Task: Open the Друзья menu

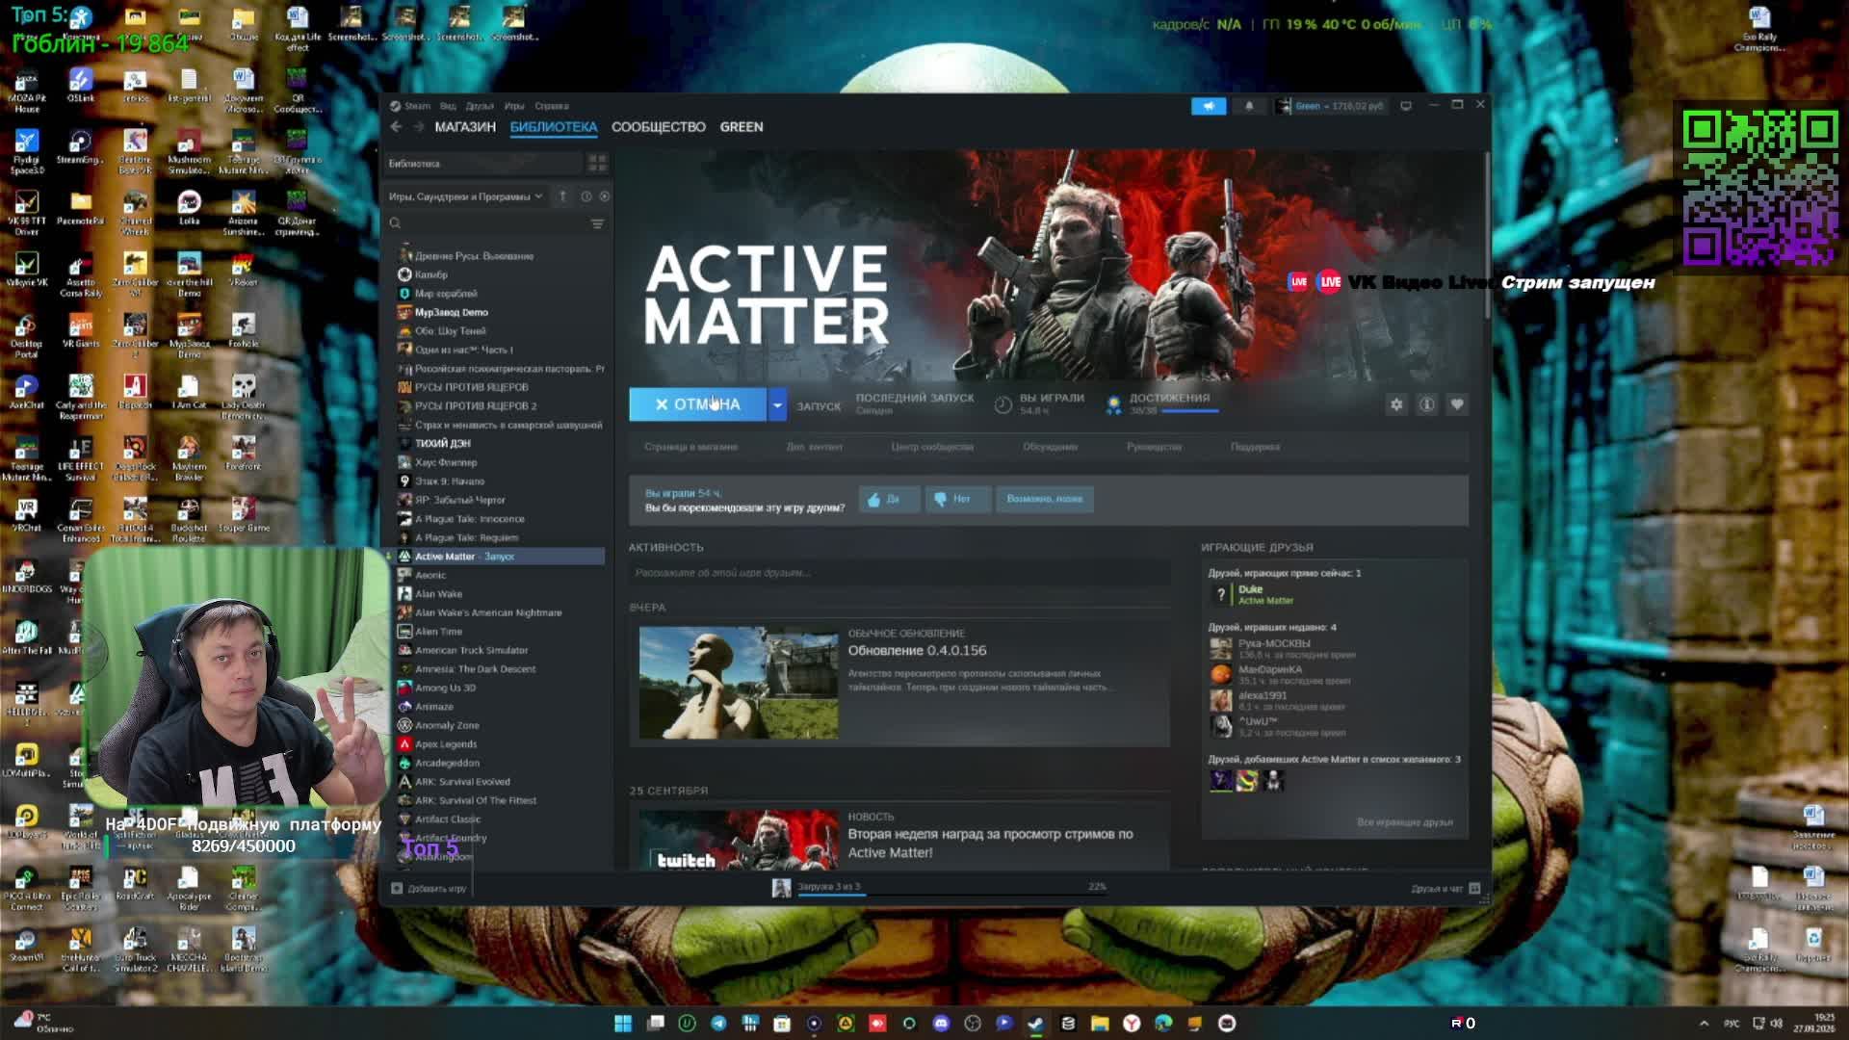Action: pyautogui.click(x=480, y=106)
